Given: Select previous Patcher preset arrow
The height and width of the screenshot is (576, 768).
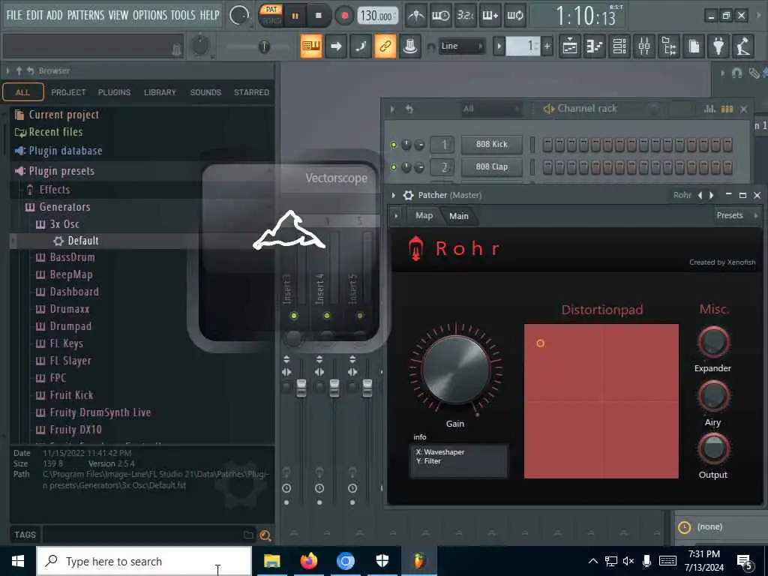Looking at the screenshot, I should (700, 196).
